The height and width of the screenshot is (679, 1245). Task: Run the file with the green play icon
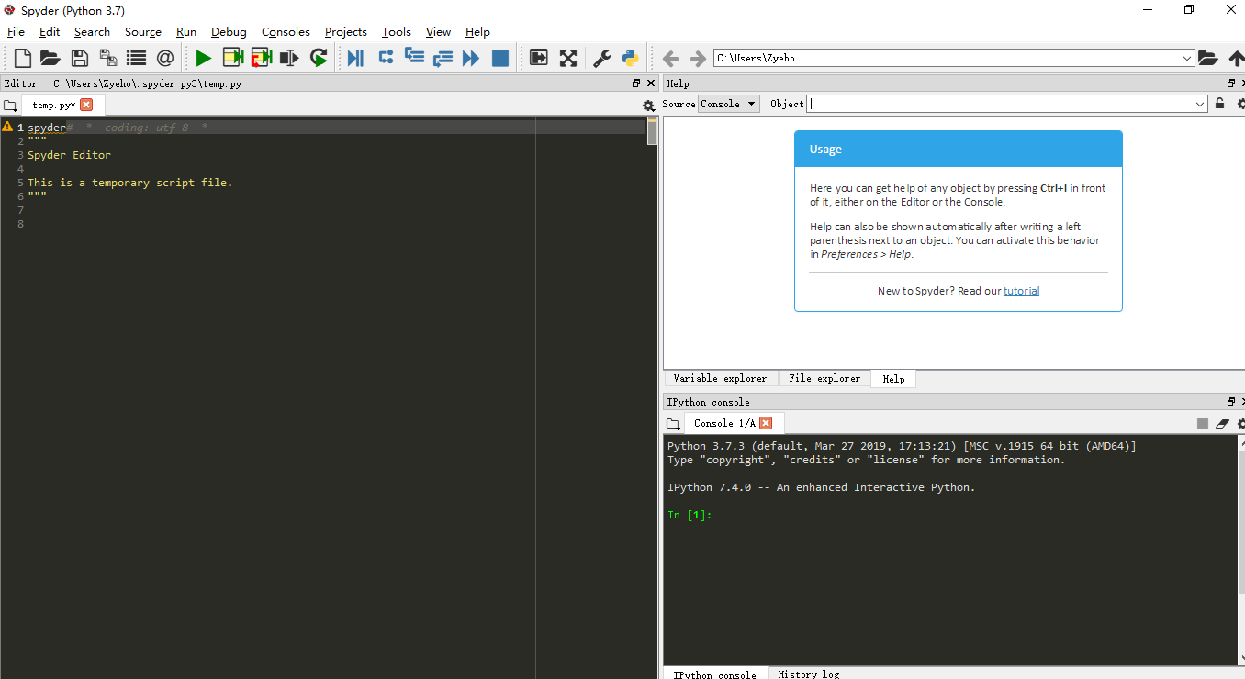pyautogui.click(x=204, y=59)
